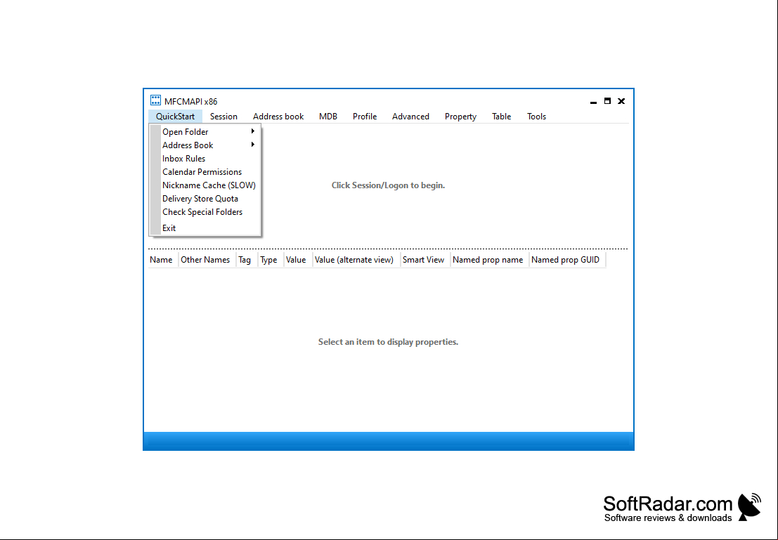Pick Check Special Folders
This screenshot has width=778, height=540.
click(205, 212)
